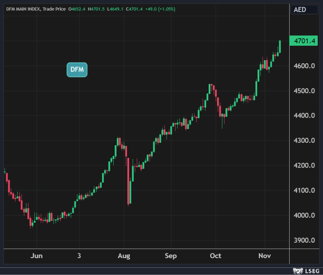Select the Sep marker on the date axis

click(x=171, y=256)
